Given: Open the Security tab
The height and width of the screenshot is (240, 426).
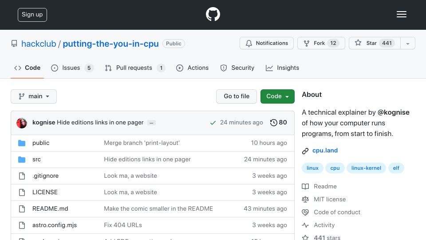Looking at the screenshot, I should click(237, 68).
